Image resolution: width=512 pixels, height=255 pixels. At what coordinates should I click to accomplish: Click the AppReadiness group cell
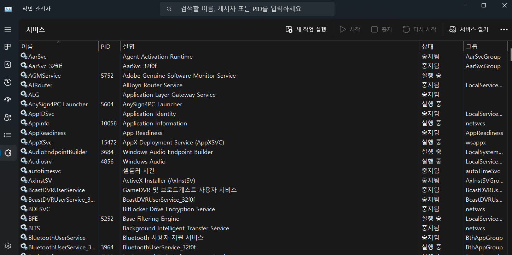[484, 133]
